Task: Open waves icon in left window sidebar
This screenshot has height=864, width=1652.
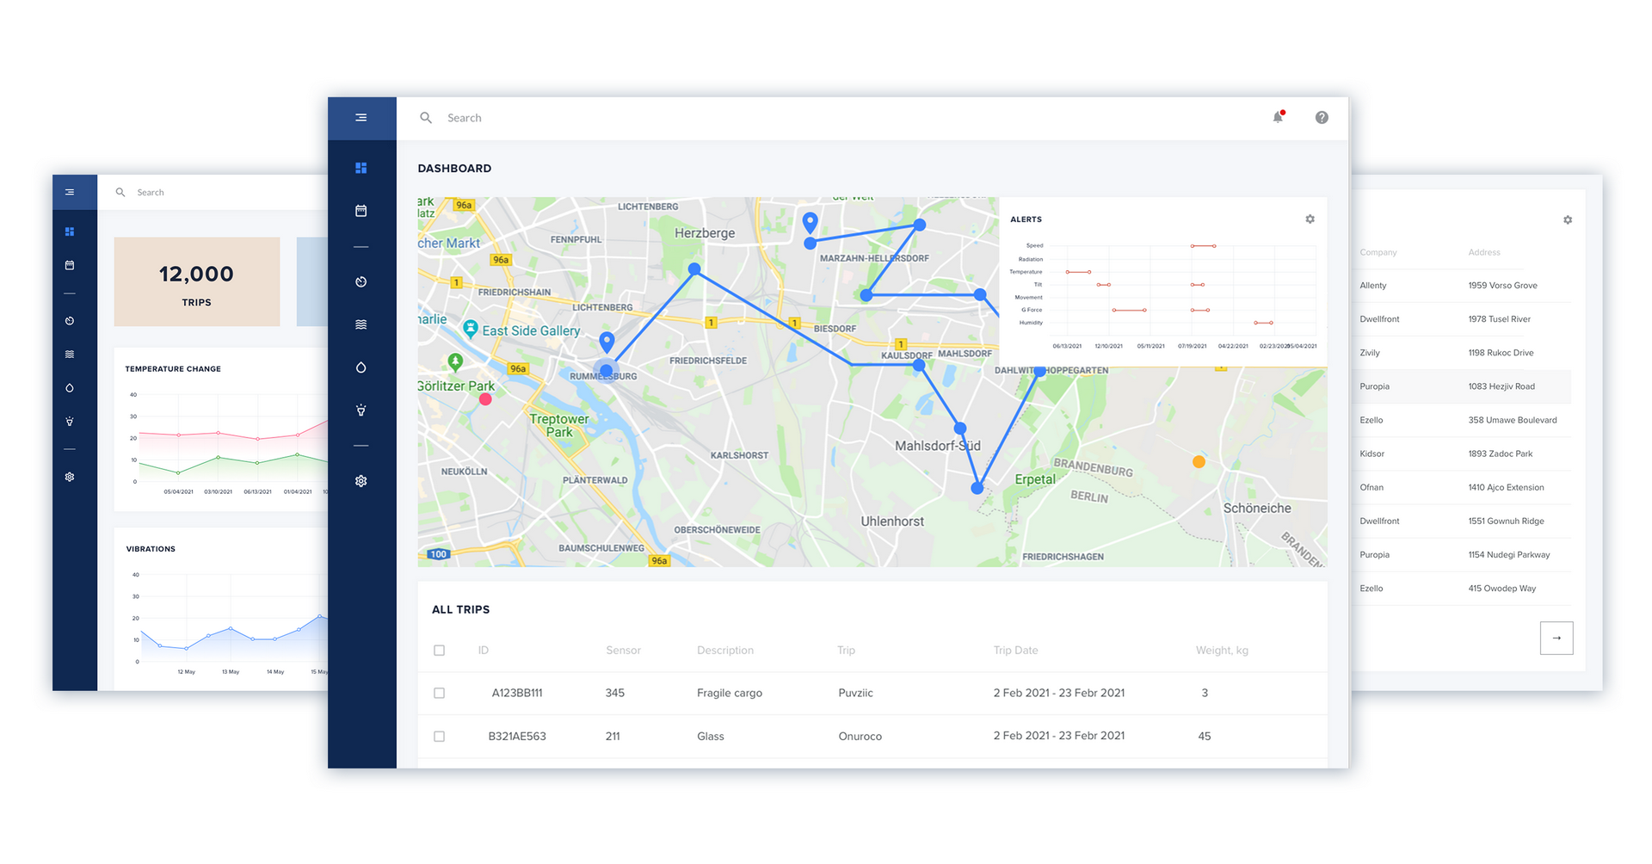Action: click(70, 355)
